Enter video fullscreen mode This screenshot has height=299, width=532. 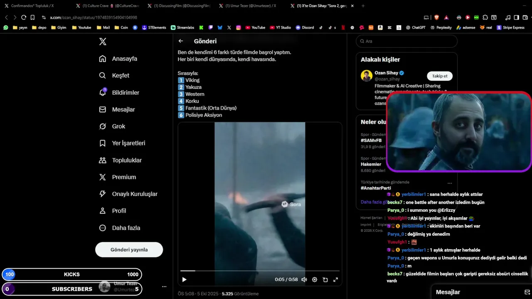[x=335, y=279]
